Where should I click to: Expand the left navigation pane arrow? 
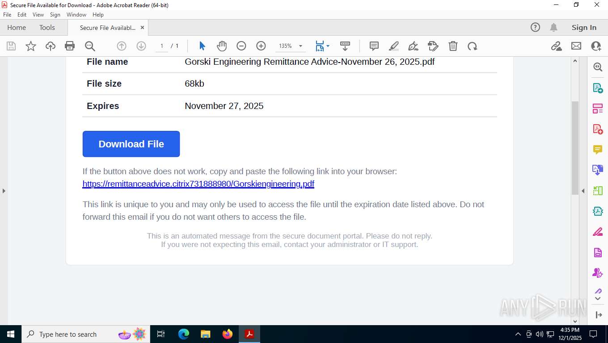(x=4, y=191)
